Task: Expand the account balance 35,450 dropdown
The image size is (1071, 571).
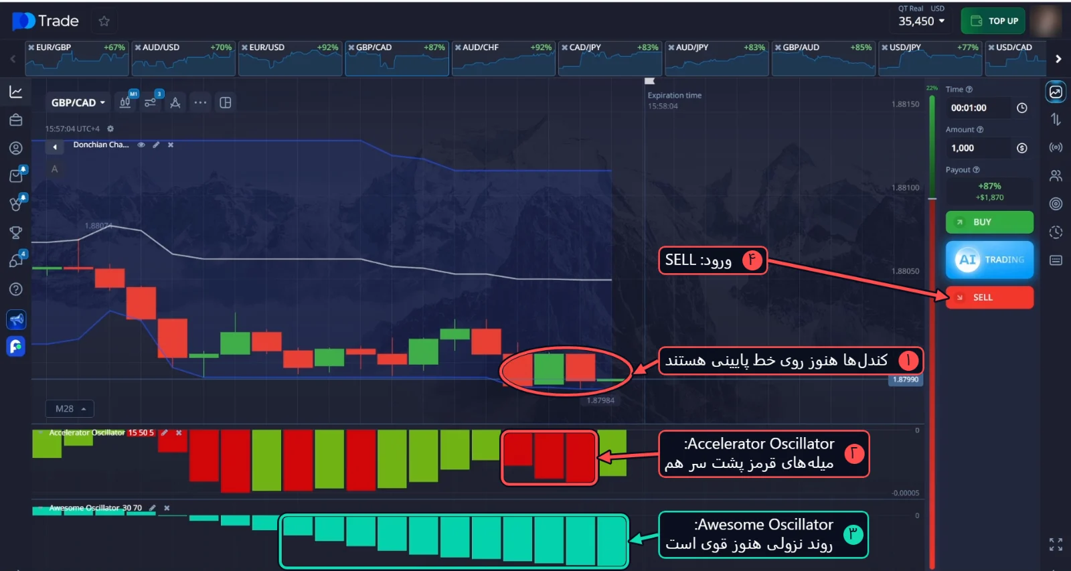Action: coord(922,21)
